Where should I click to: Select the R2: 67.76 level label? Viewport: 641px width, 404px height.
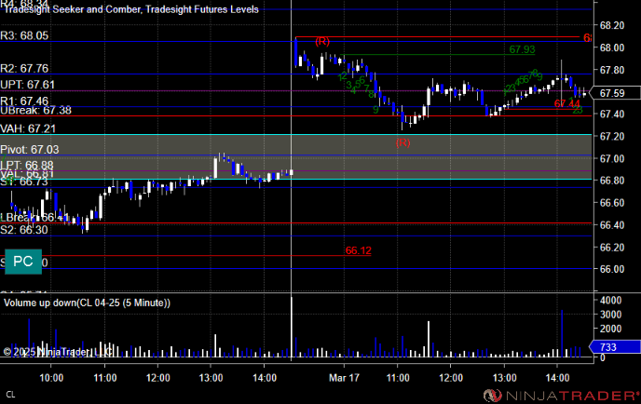(x=24, y=68)
